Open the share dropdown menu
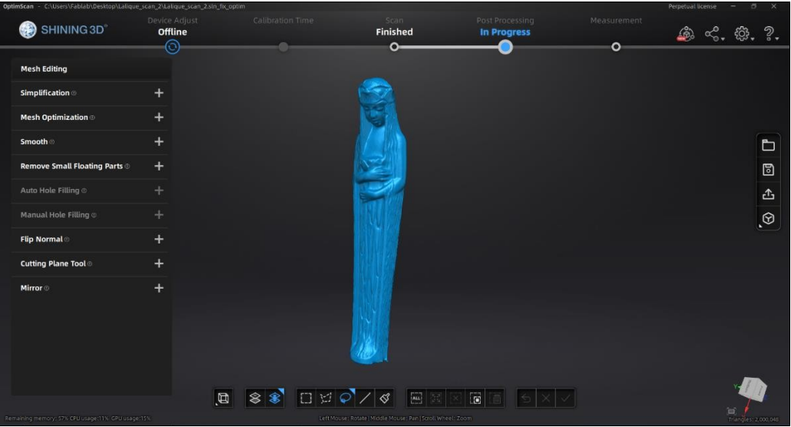791x427 pixels. point(713,34)
